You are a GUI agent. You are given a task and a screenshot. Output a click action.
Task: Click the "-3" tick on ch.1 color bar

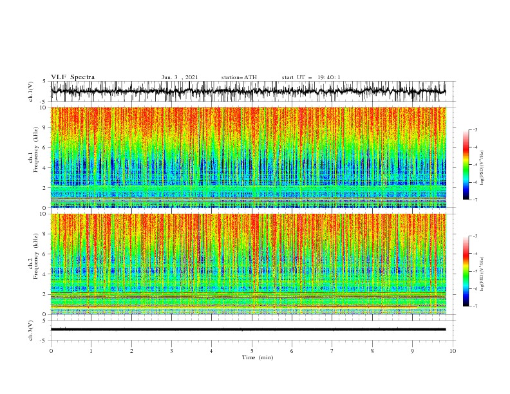(475, 129)
